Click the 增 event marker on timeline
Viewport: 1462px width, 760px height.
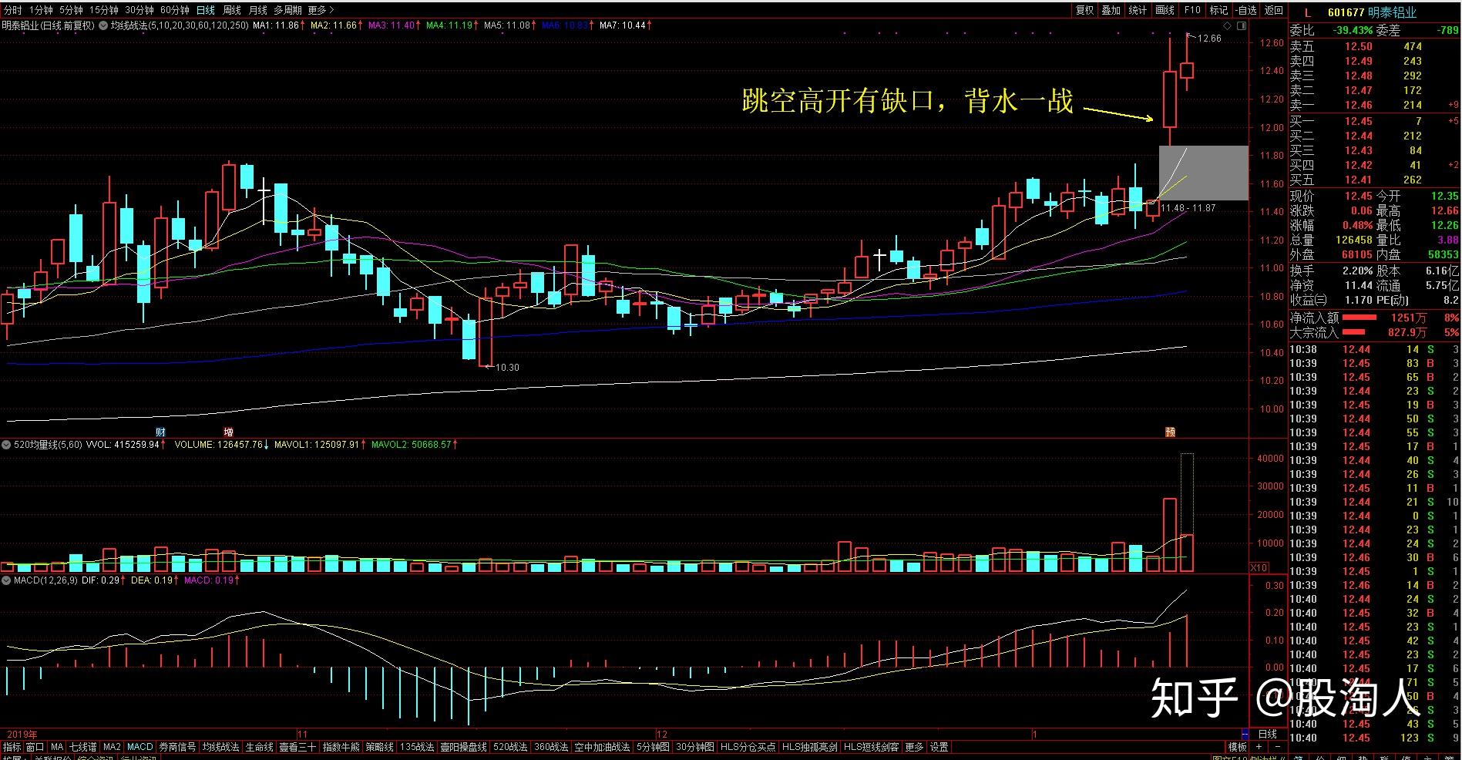pyautogui.click(x=228, y=432)
